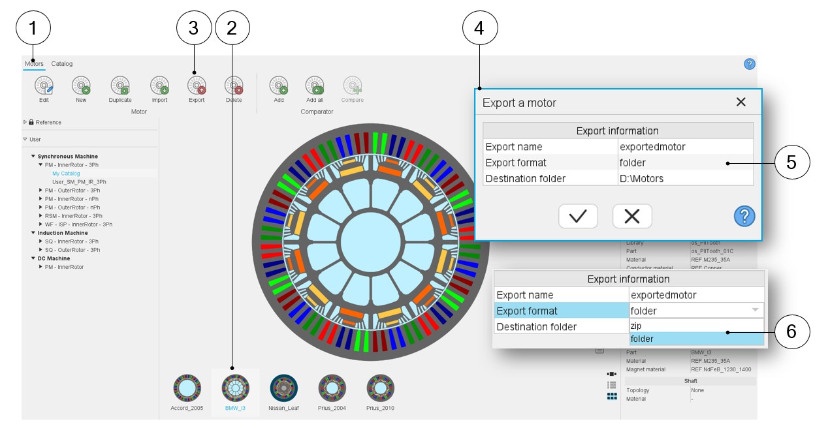
Task: Click the Import motor icon
Action: click(x=159, y=85)
